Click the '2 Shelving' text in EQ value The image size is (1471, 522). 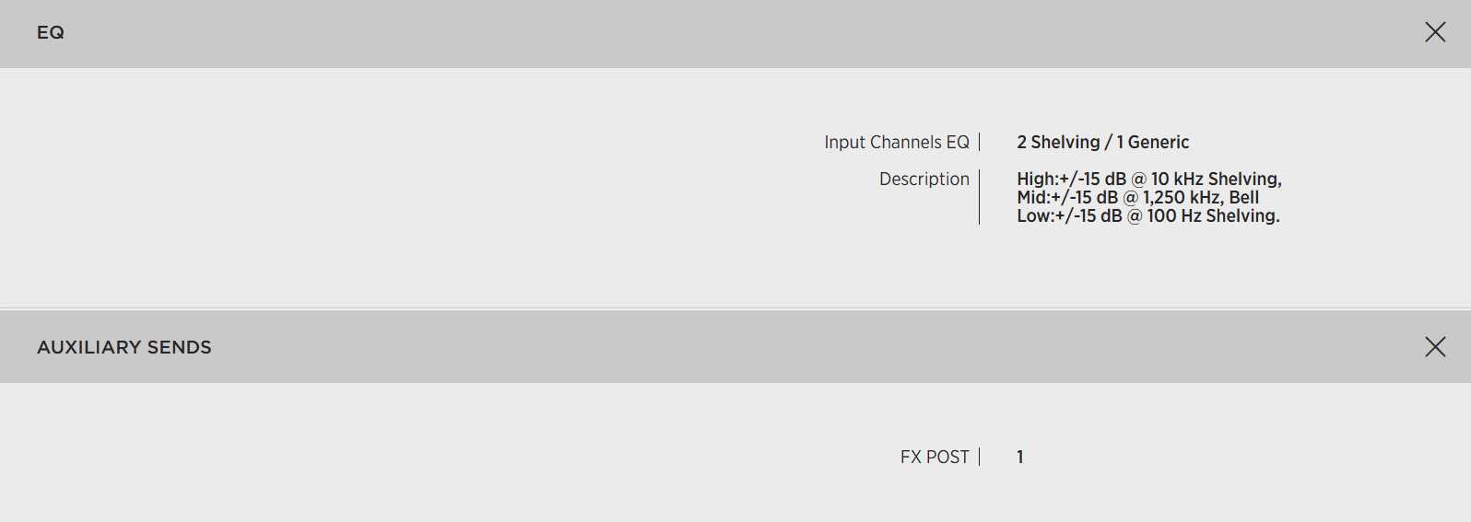(1058, 142)
